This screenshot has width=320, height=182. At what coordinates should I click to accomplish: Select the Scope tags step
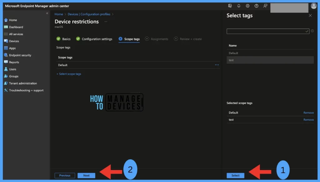129,39
